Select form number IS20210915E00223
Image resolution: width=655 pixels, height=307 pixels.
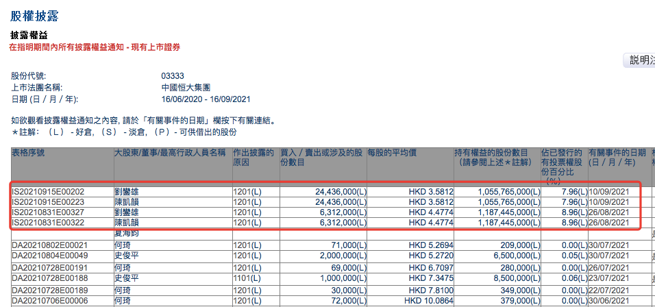click(x=48, y=202)
